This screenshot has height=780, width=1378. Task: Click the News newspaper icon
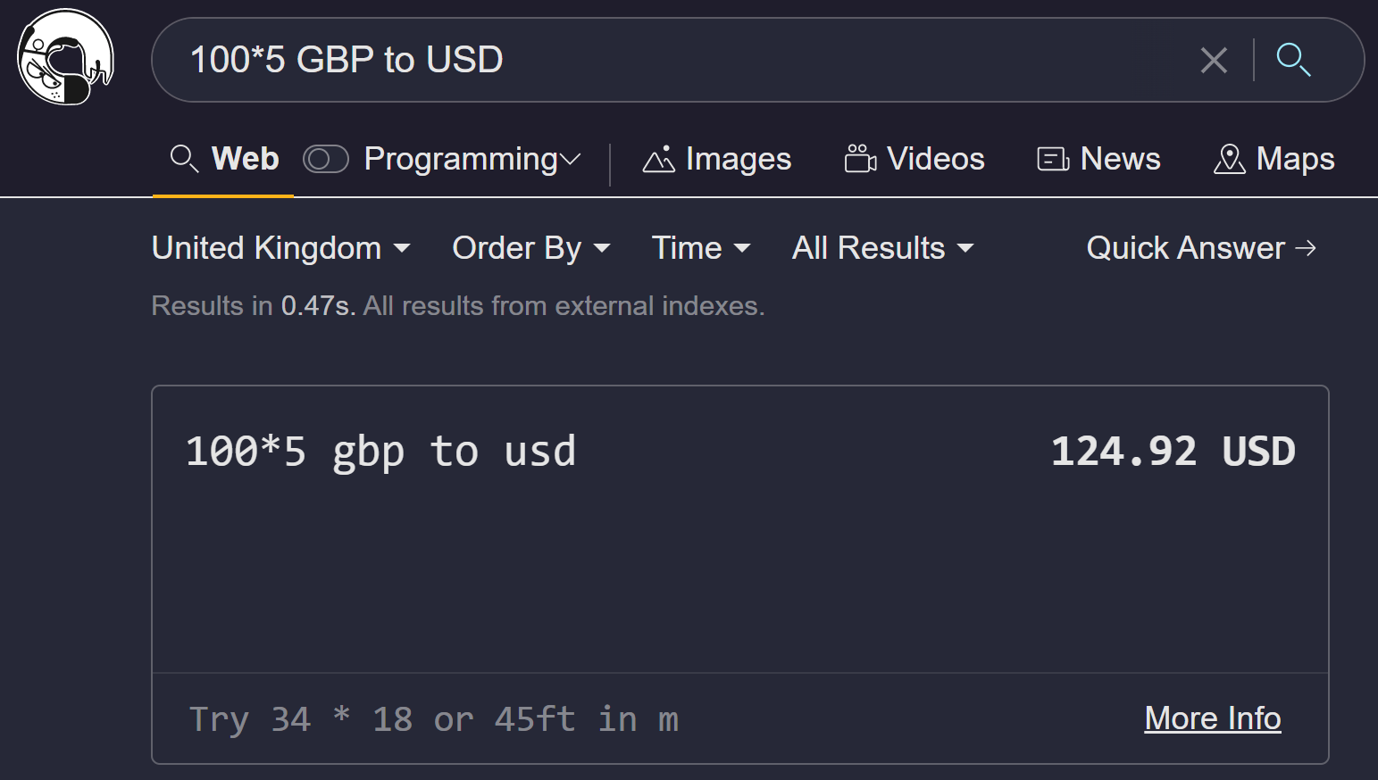coord(1053,159)
